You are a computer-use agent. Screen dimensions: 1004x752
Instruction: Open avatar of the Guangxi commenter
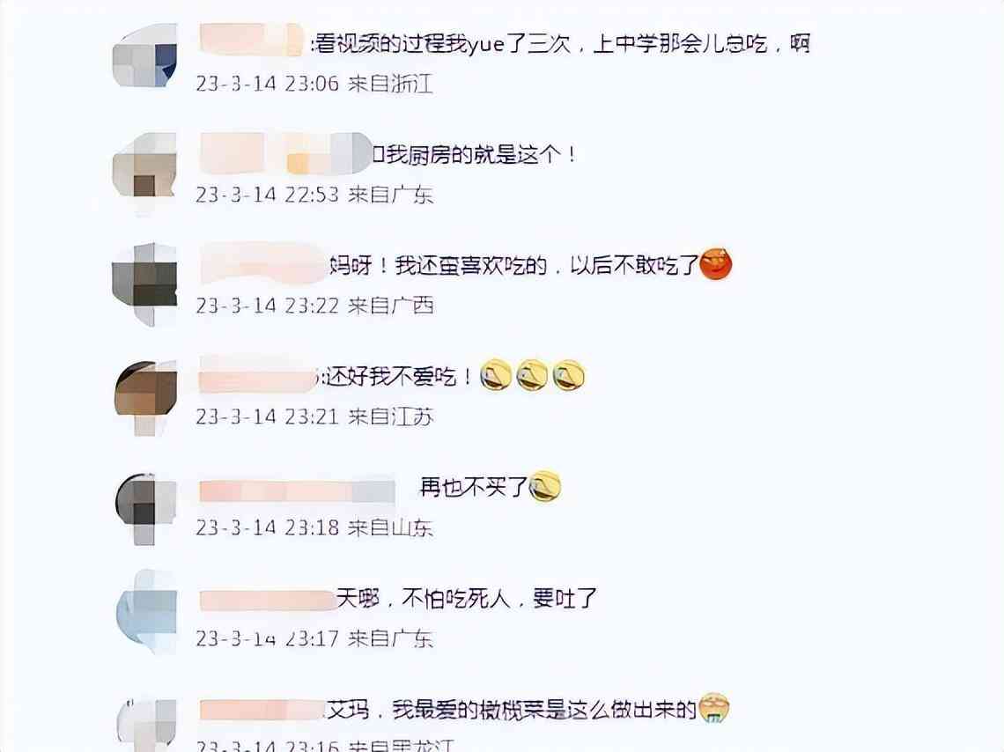144,284
